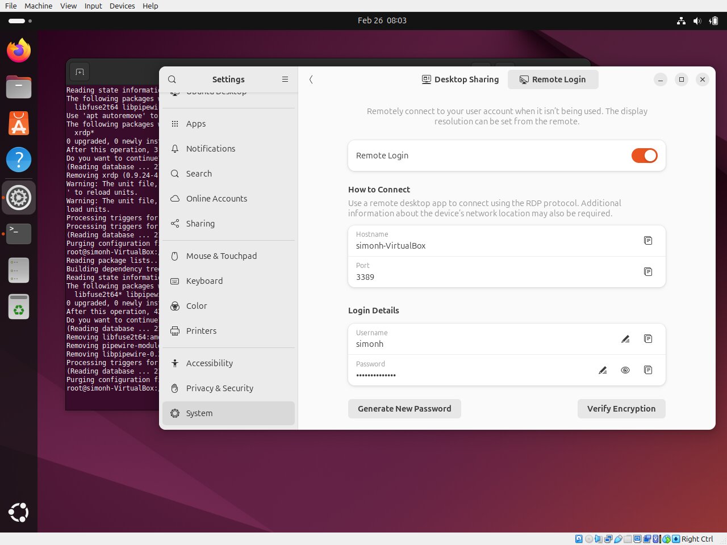Launch Firefox from the dock
The height and width of the screenshot is (545, 727).
[19, 51]
